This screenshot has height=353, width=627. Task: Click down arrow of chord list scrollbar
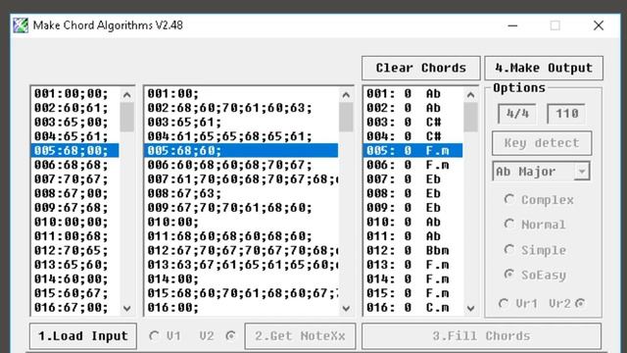pos(470,309)
